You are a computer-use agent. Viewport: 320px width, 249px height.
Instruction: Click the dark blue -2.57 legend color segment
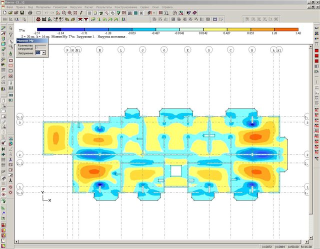pos(48,30)
